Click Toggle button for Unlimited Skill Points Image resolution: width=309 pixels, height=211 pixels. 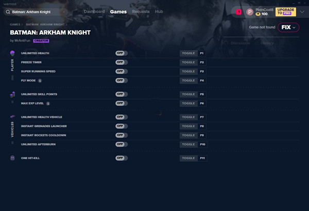(188, 94)
